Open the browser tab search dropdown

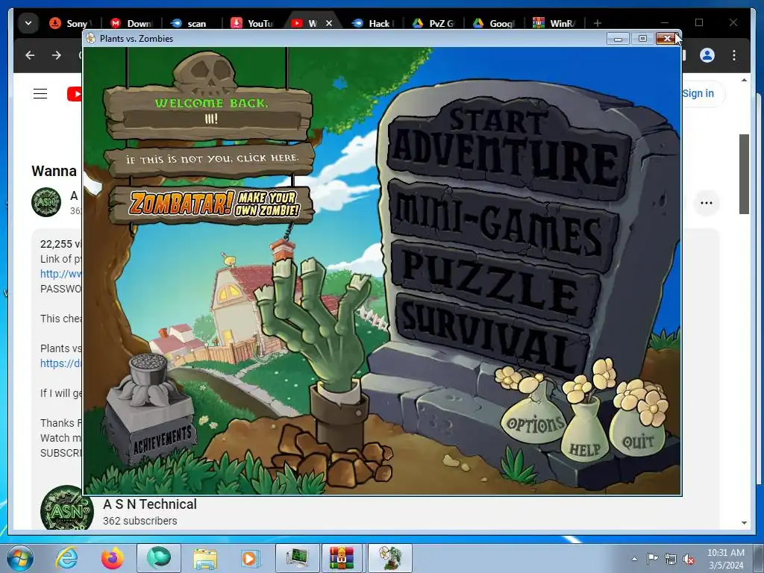click(x=28, y=23)
